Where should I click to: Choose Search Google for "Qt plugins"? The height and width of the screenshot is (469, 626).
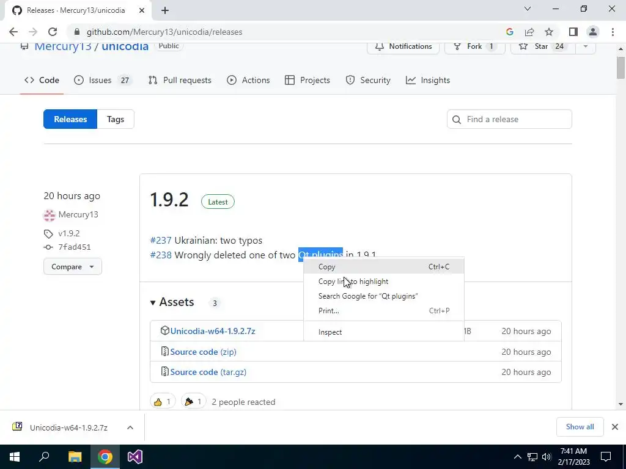(384, 296)
